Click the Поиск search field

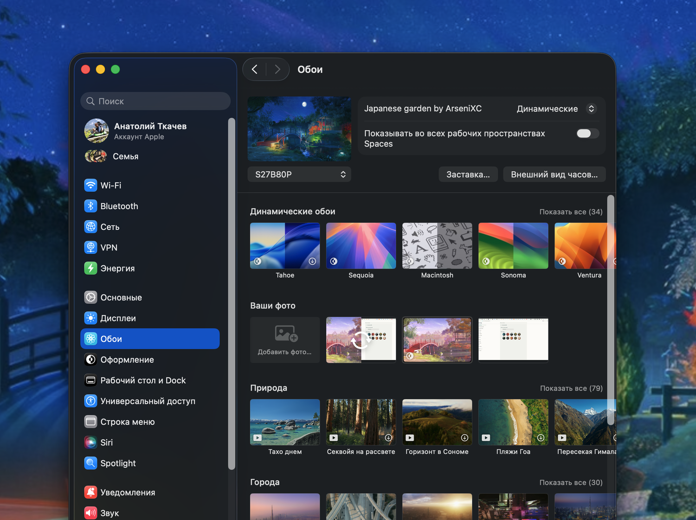(x=155, y=101)
